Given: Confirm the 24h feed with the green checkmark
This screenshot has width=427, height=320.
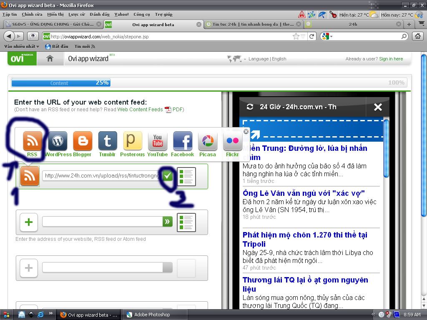Looking at the screenshot, I should click(168, 176).
